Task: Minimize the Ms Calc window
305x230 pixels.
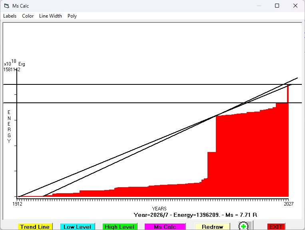Action: click(x=259, y=6)
